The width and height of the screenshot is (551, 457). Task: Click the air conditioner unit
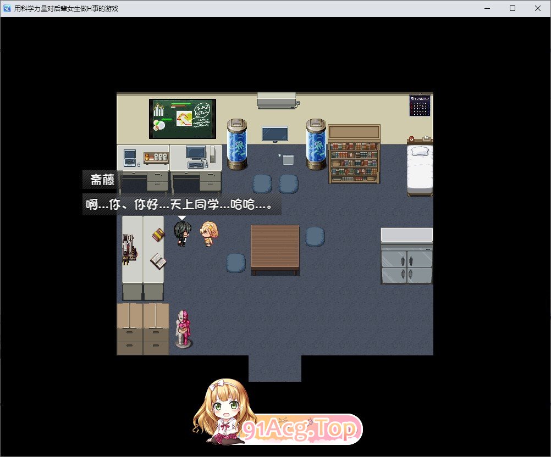tap(277, 100)
